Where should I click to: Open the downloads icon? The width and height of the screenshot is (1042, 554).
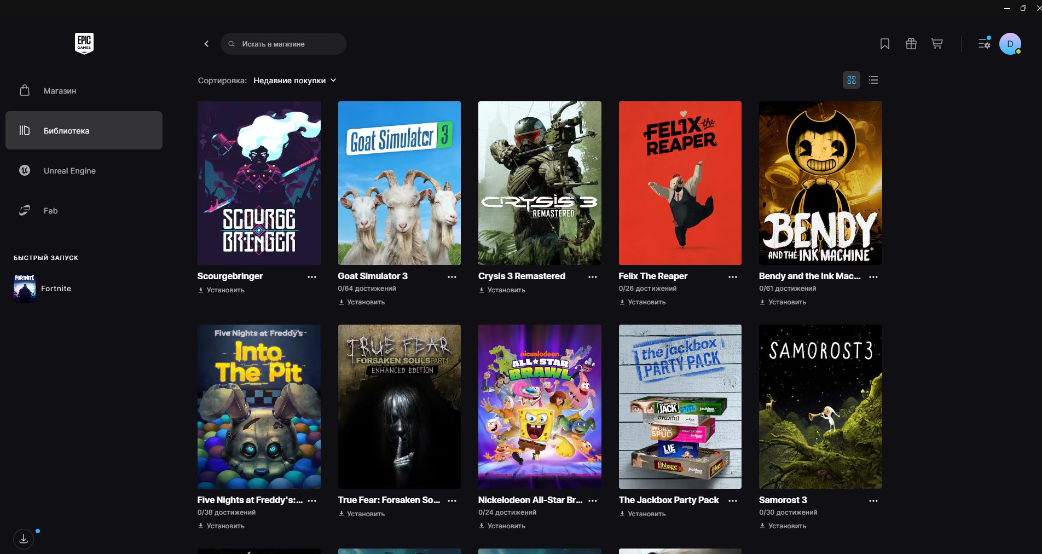click(24, 539)
